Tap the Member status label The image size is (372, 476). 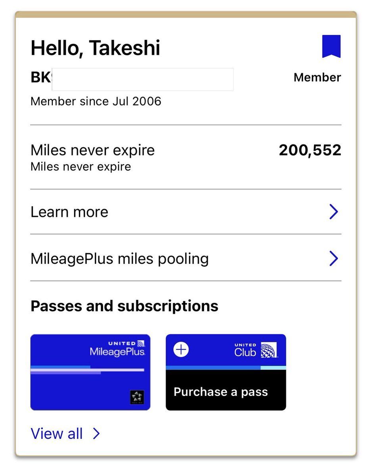tap(317, 77)
